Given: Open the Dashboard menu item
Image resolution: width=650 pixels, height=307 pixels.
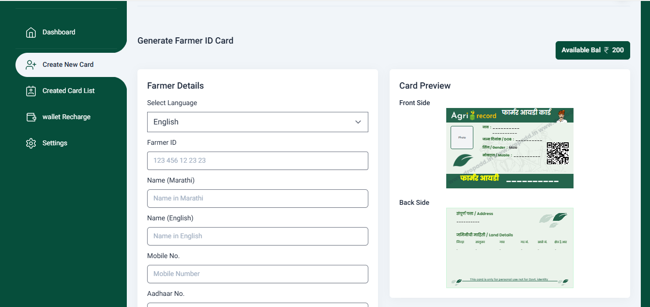Looking at the screenshot, I should [59, 32].
